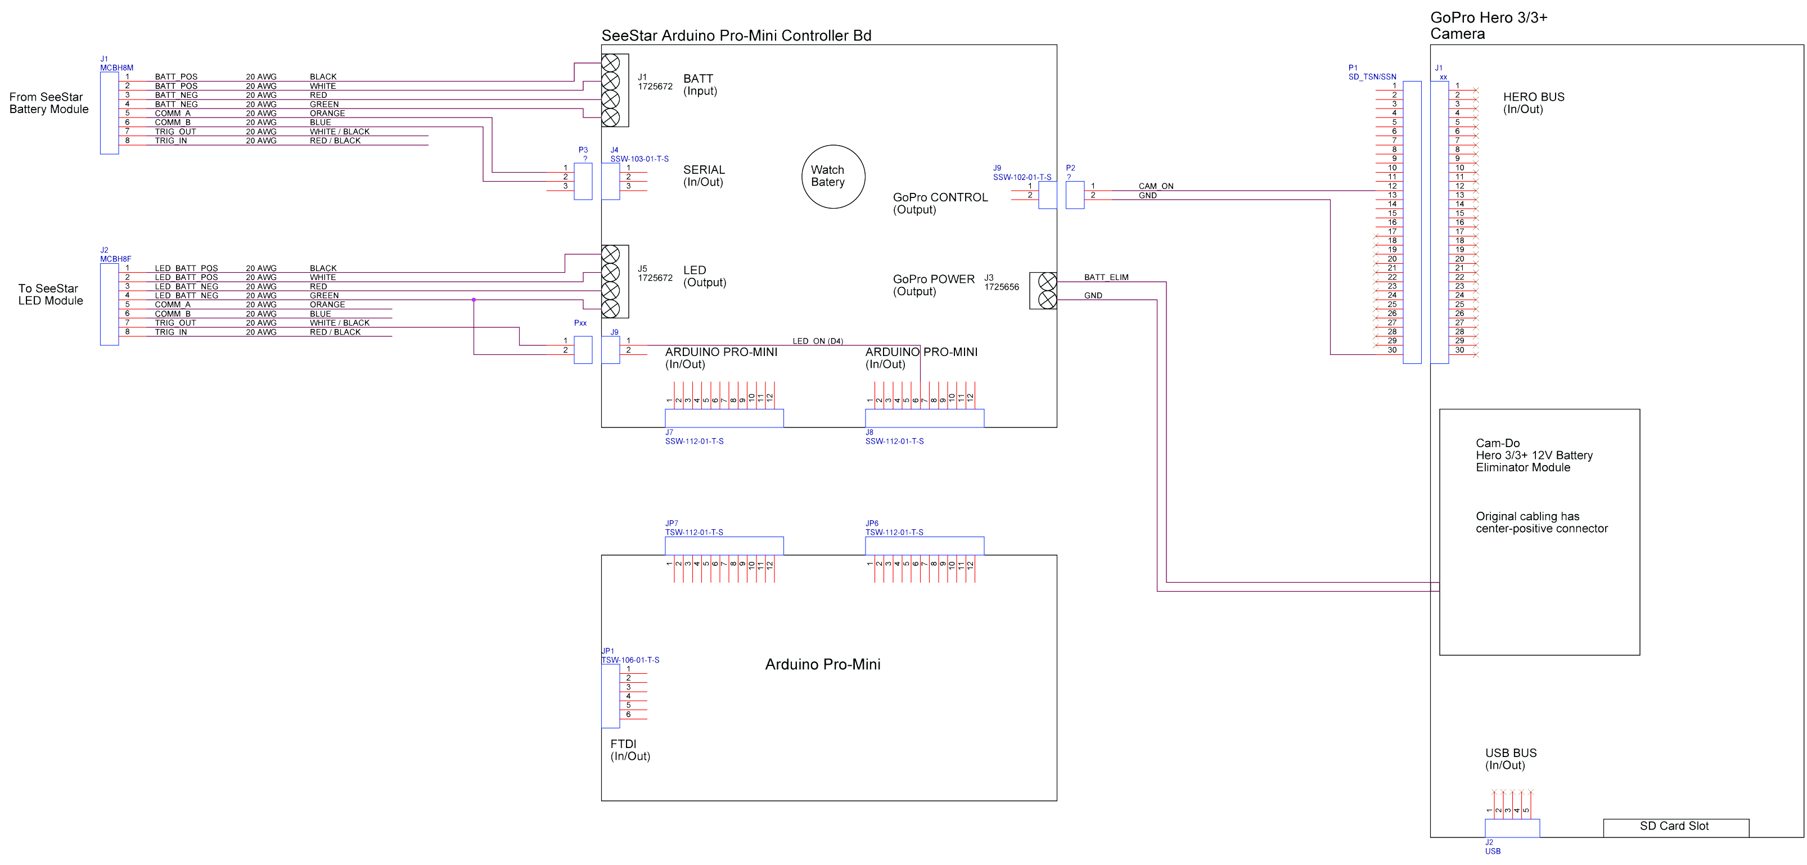
Task: Select the Pxx plug connector box
Action: tap(583, 349)
